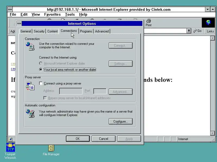
Task: Click the Configure... button
Action: 121,122
